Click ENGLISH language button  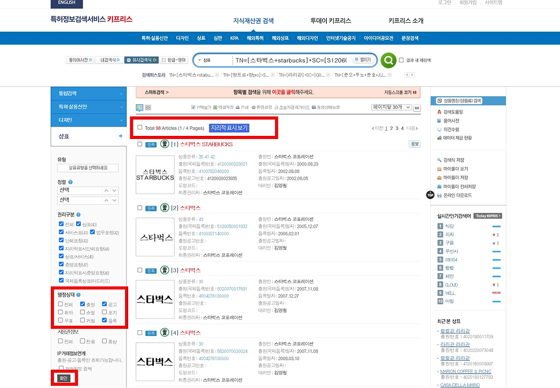point(66,3)
